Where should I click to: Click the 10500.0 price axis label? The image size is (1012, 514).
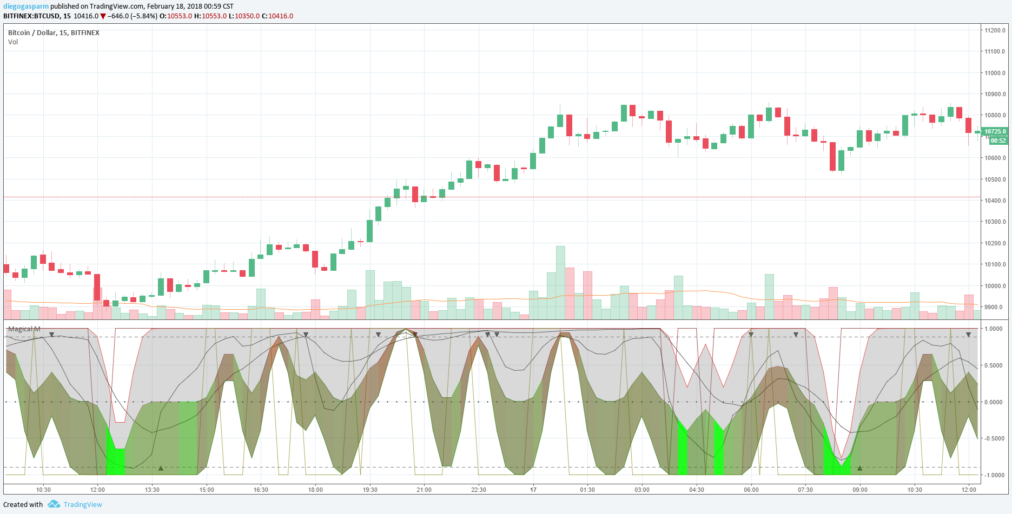(995, 179)
